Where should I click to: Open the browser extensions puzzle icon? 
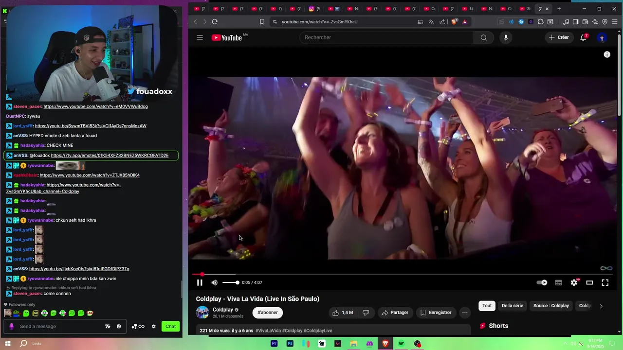click(540, 21)
